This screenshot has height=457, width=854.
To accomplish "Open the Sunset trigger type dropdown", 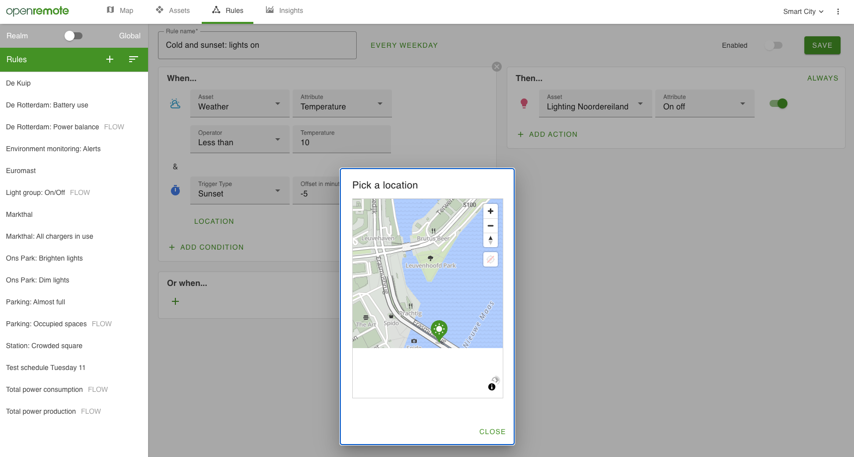I will [x=239, y=190].
